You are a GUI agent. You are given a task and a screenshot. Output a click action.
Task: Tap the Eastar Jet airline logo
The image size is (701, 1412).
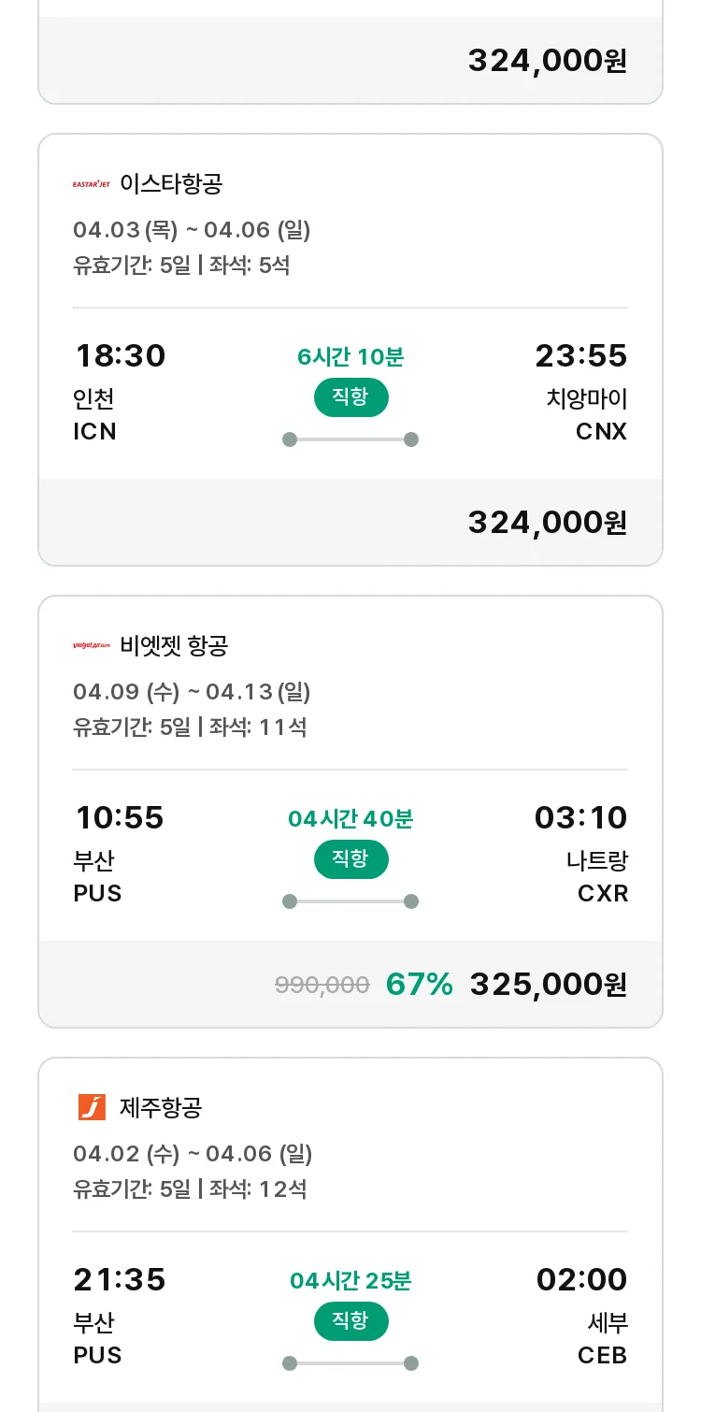pos(92,184)
